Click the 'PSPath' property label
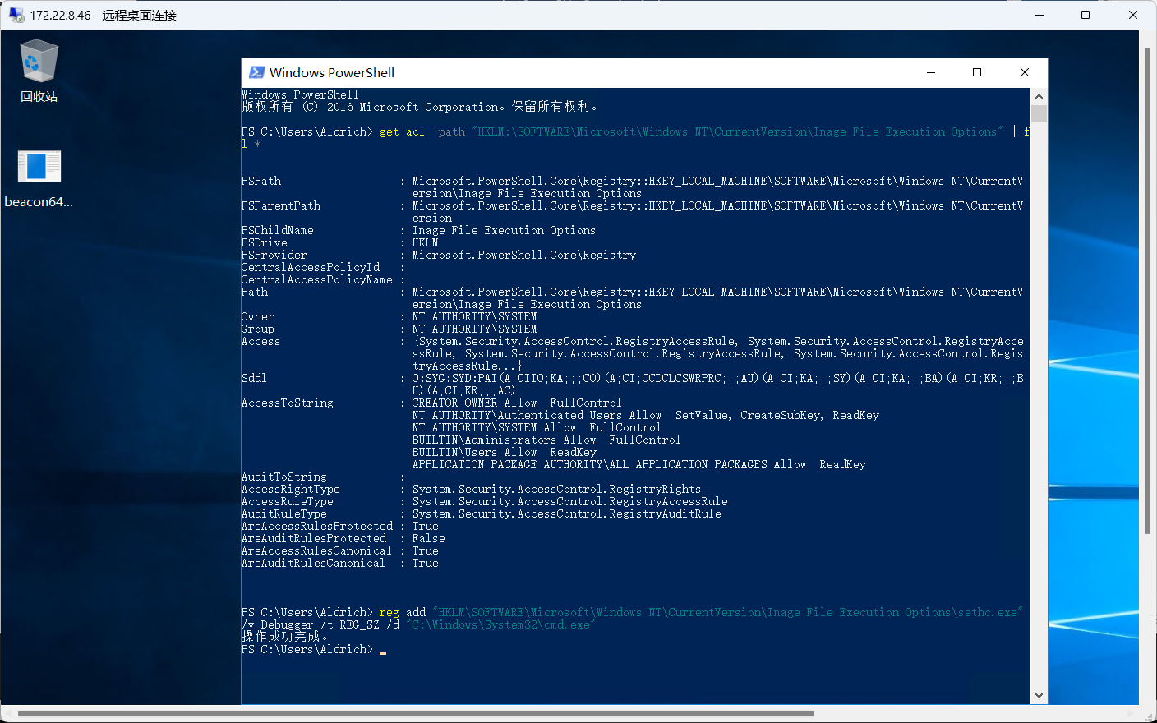 tap(261, 181)
